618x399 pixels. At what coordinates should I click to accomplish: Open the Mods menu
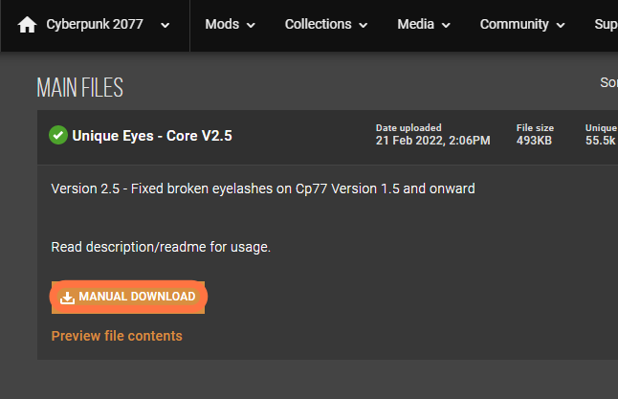(x=222, y=24)
